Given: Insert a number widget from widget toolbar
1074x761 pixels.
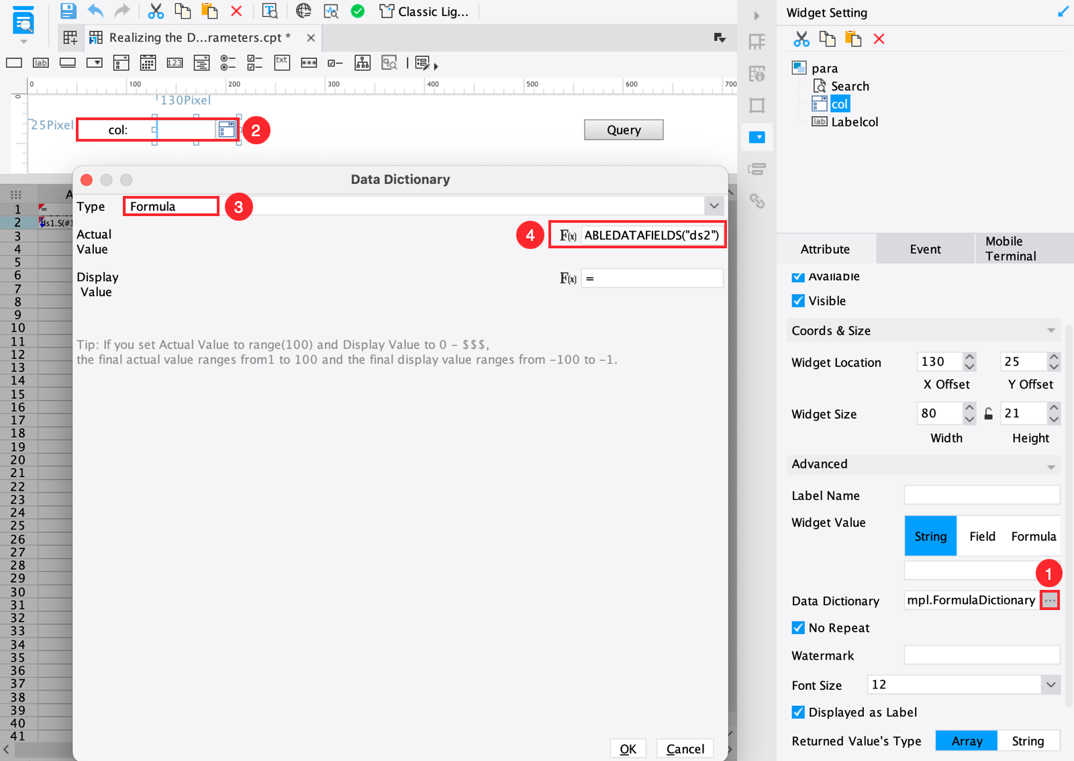Looking at the screenshot, I should tap(175, 63).
